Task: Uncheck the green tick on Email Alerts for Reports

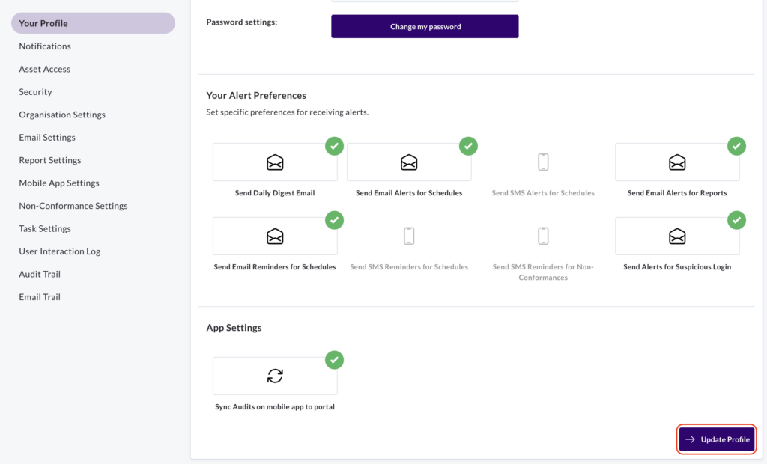Action: coord(736,146)
